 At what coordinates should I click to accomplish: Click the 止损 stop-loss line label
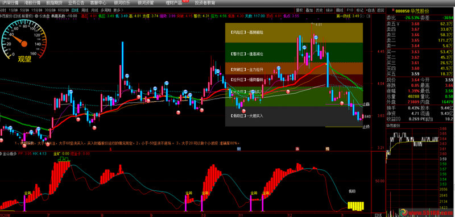(366, 127)
